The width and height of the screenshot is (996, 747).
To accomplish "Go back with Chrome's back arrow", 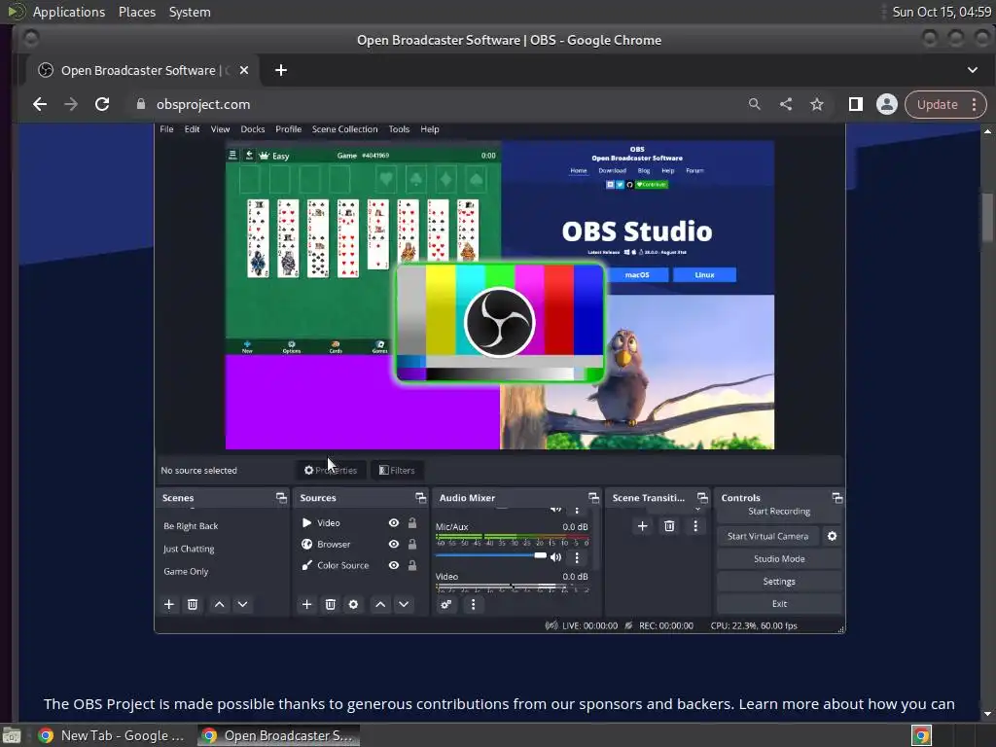I will [39, 104].
